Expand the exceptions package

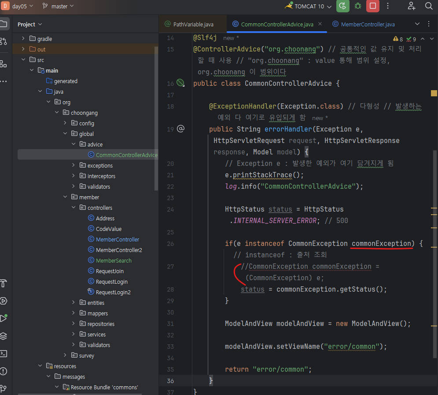pos(74,165)
